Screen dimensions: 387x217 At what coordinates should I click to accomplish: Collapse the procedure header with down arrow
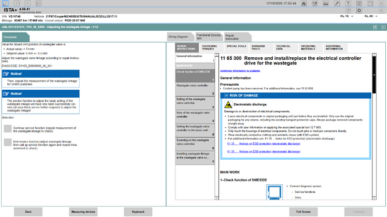(375, 27)
